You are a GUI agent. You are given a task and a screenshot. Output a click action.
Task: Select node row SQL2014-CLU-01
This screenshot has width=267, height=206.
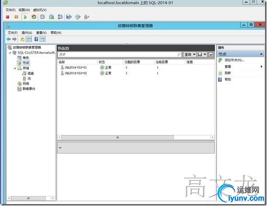click(x=136, y=67)
